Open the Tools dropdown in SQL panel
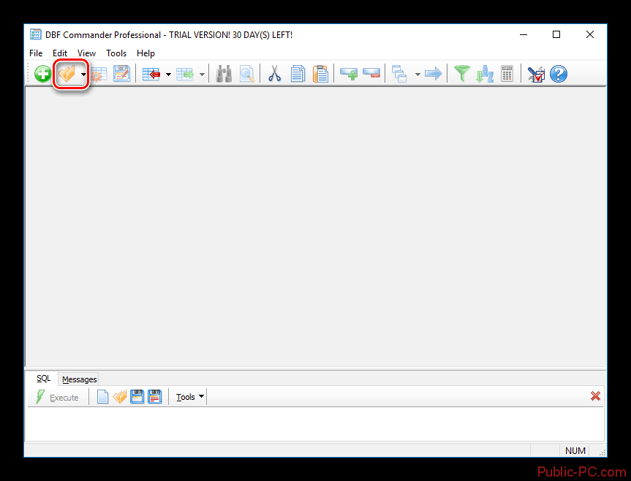 [x=190, y=397]
